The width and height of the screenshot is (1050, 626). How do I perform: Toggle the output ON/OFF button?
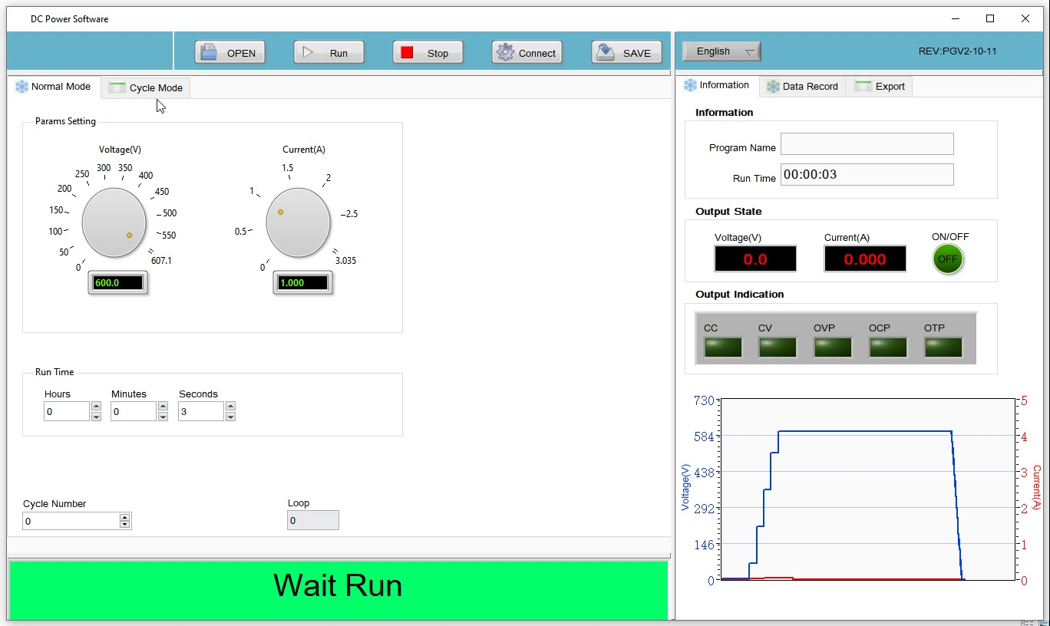948,259
